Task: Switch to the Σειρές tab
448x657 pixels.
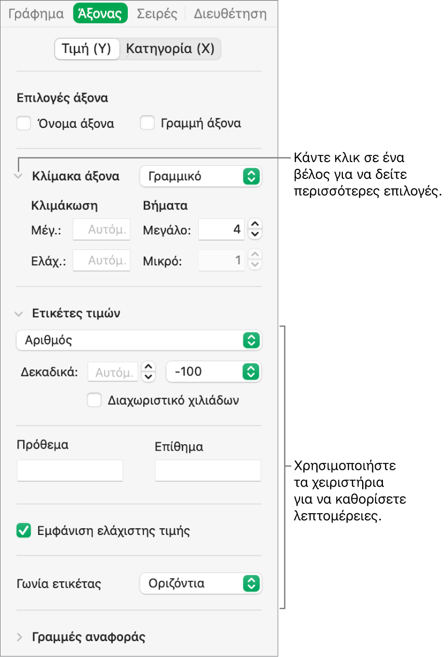Action: [x=157, y=14]
